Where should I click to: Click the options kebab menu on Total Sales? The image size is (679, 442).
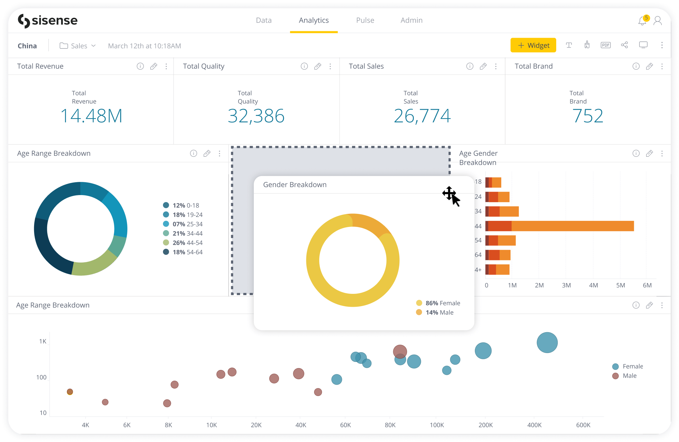click(x=496, y=66)
